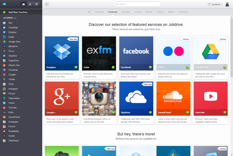This screenshot has width=233, height=156.
Task: Click the green plus Add New Services icon
Action: click(4, 12)
